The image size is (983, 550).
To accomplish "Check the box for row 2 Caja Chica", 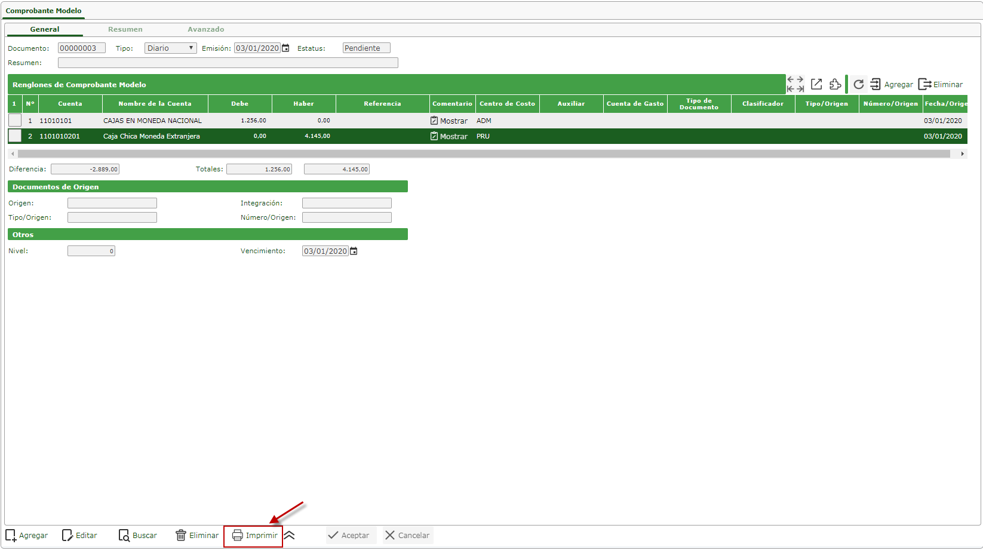I will coord(15,136).
